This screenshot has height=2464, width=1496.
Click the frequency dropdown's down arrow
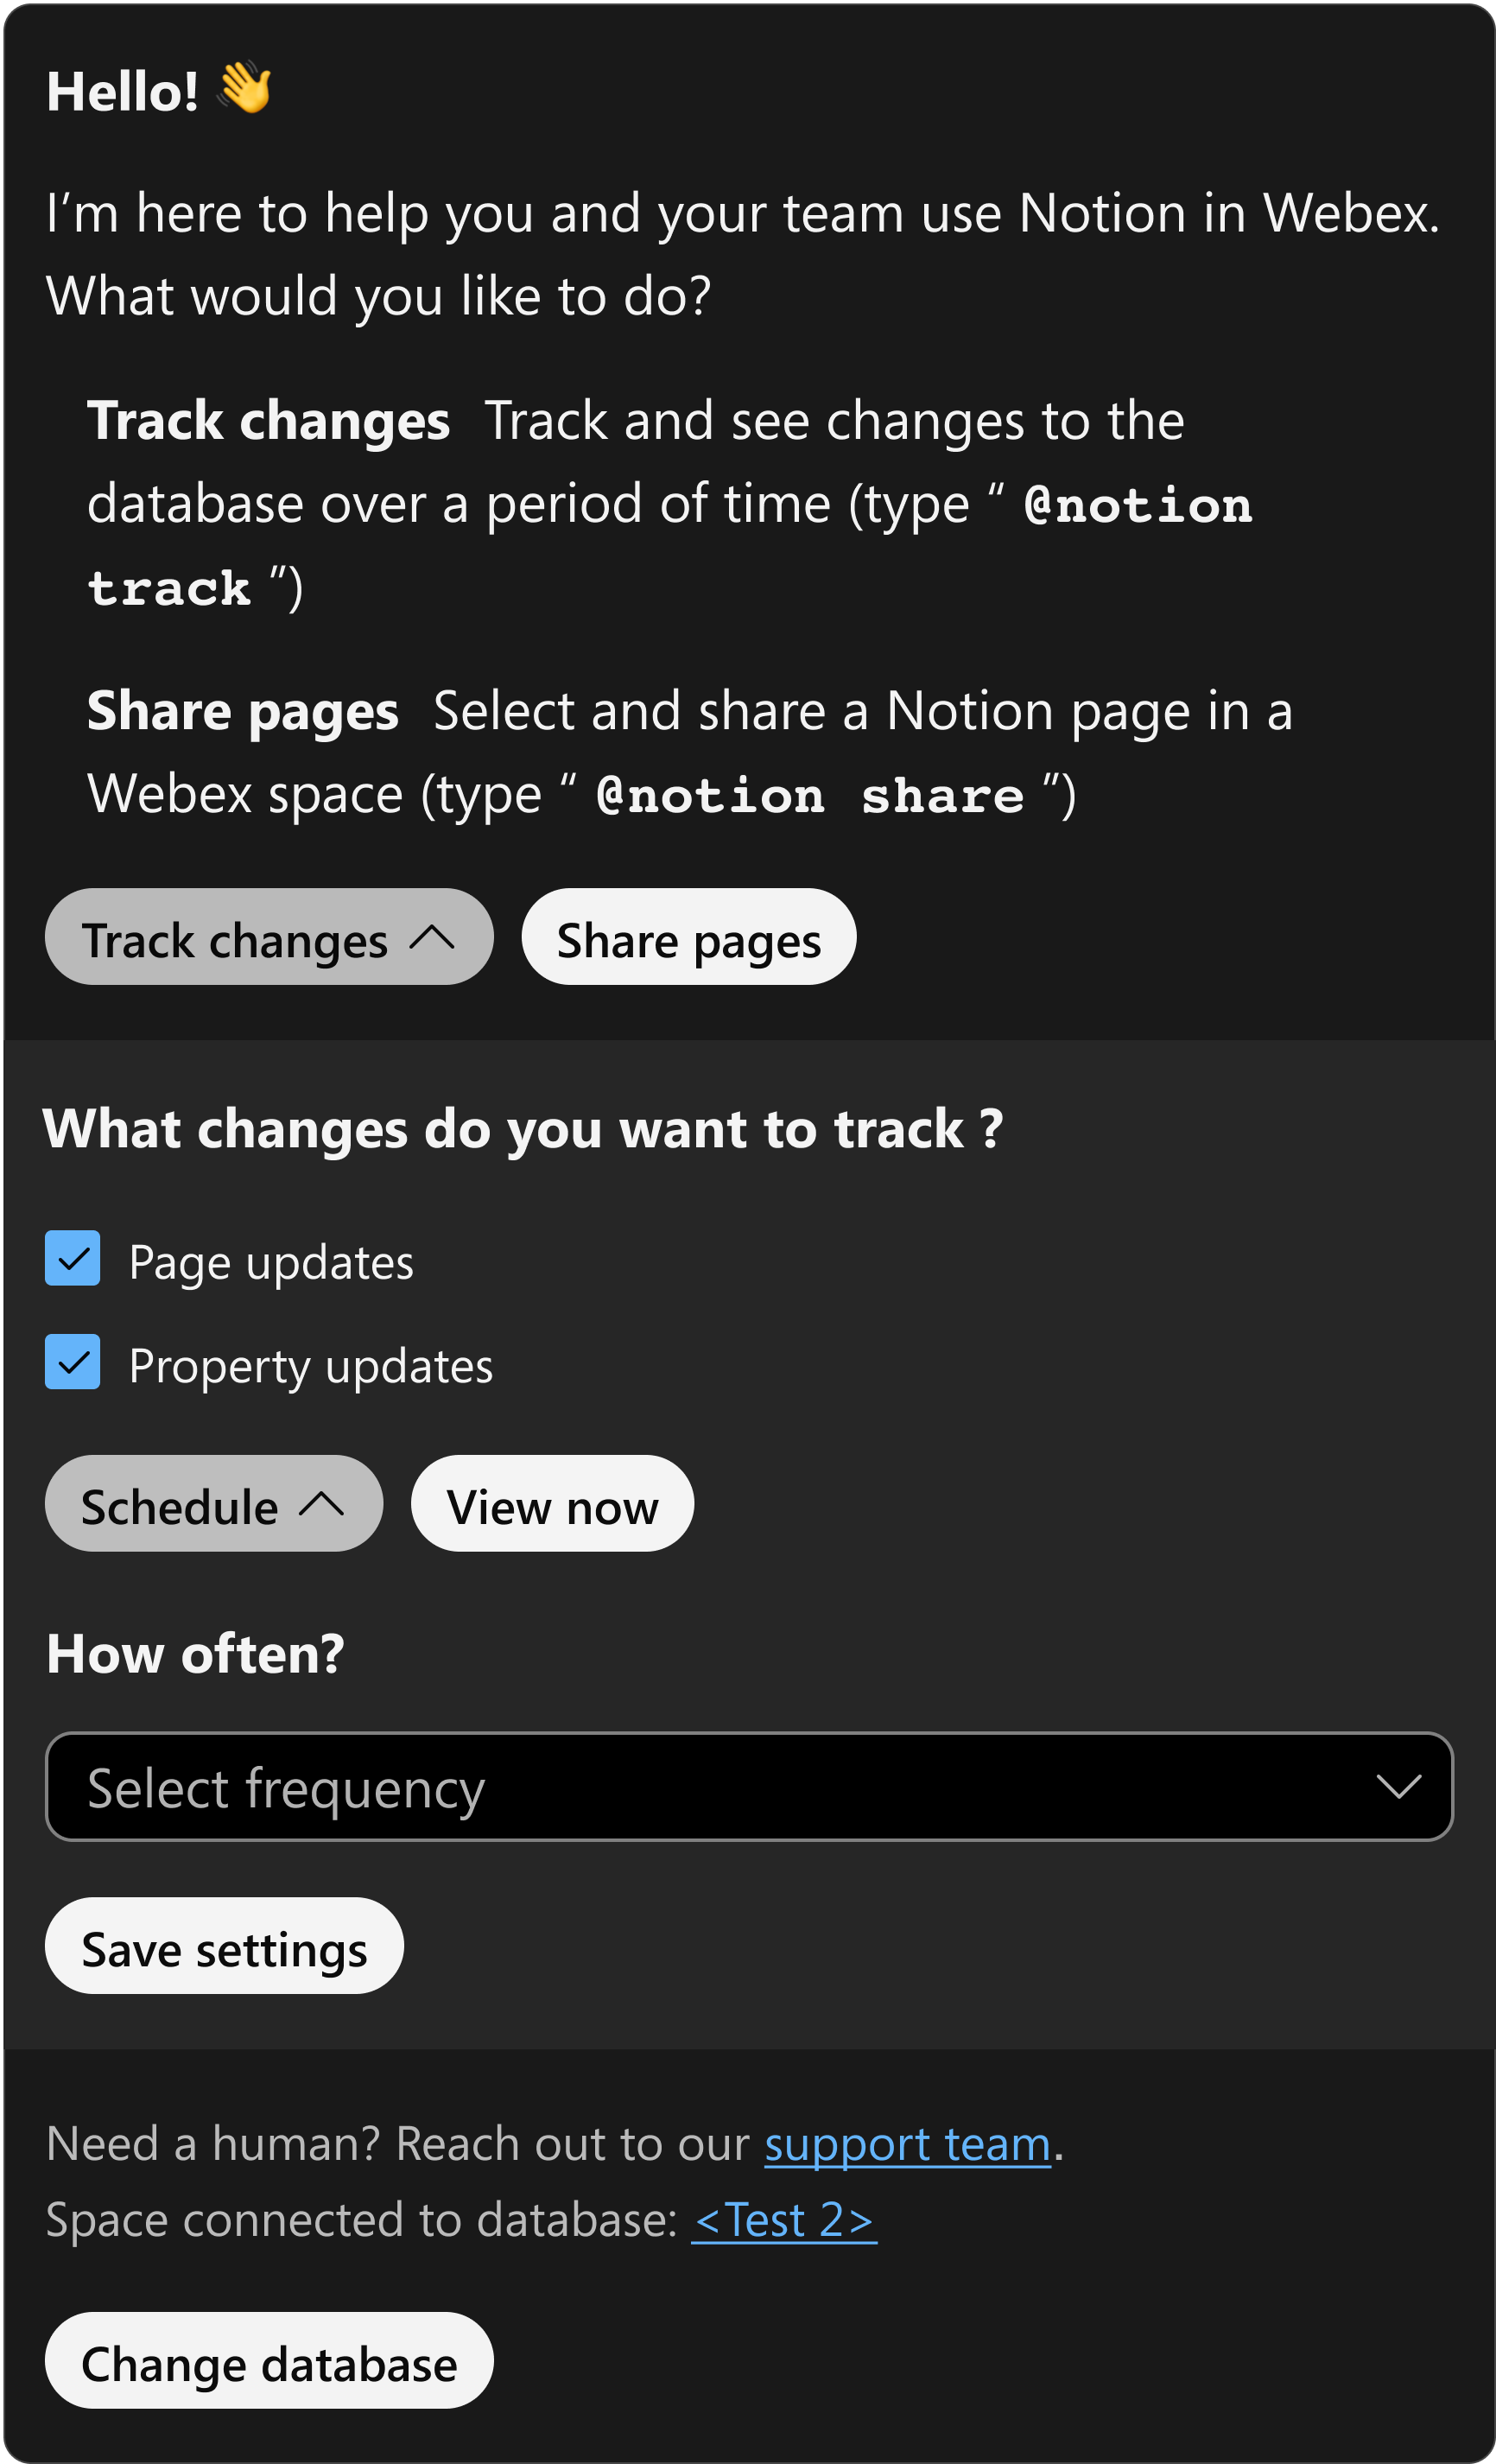pyautogui.click(x=1398, y=1787)
